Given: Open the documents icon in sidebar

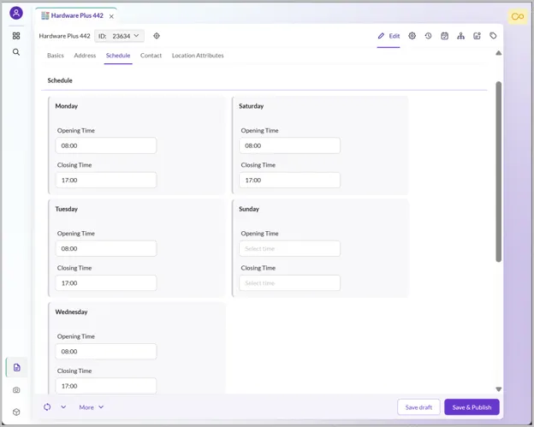Looking at the screenshot, I should (x=17, y=367).
